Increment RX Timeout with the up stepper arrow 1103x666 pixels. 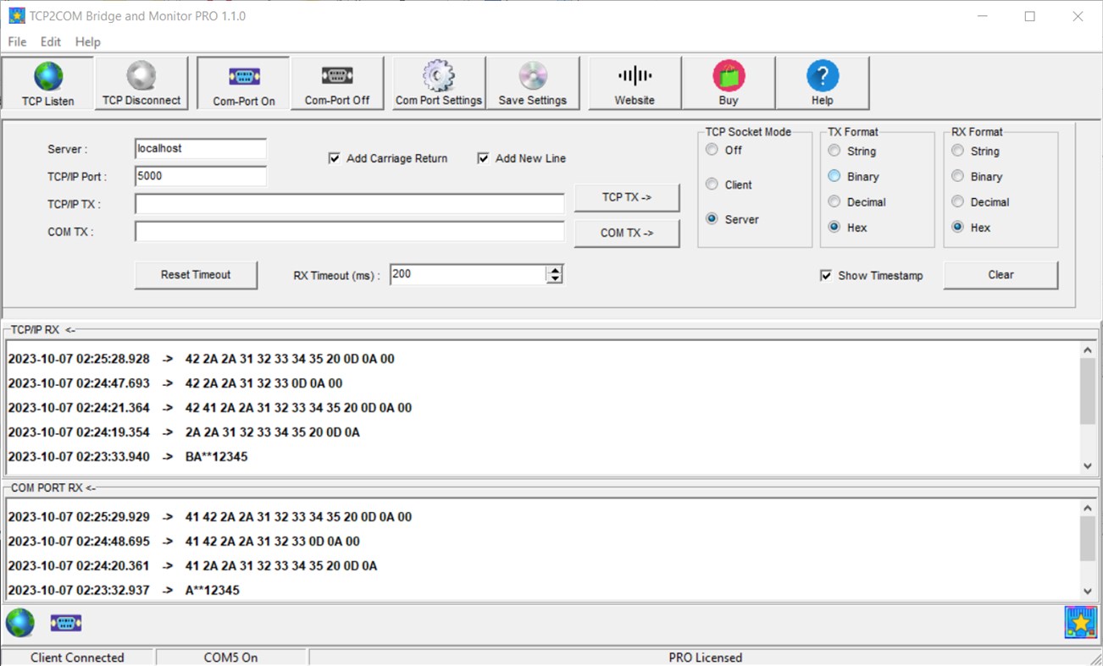pos(555,268)
